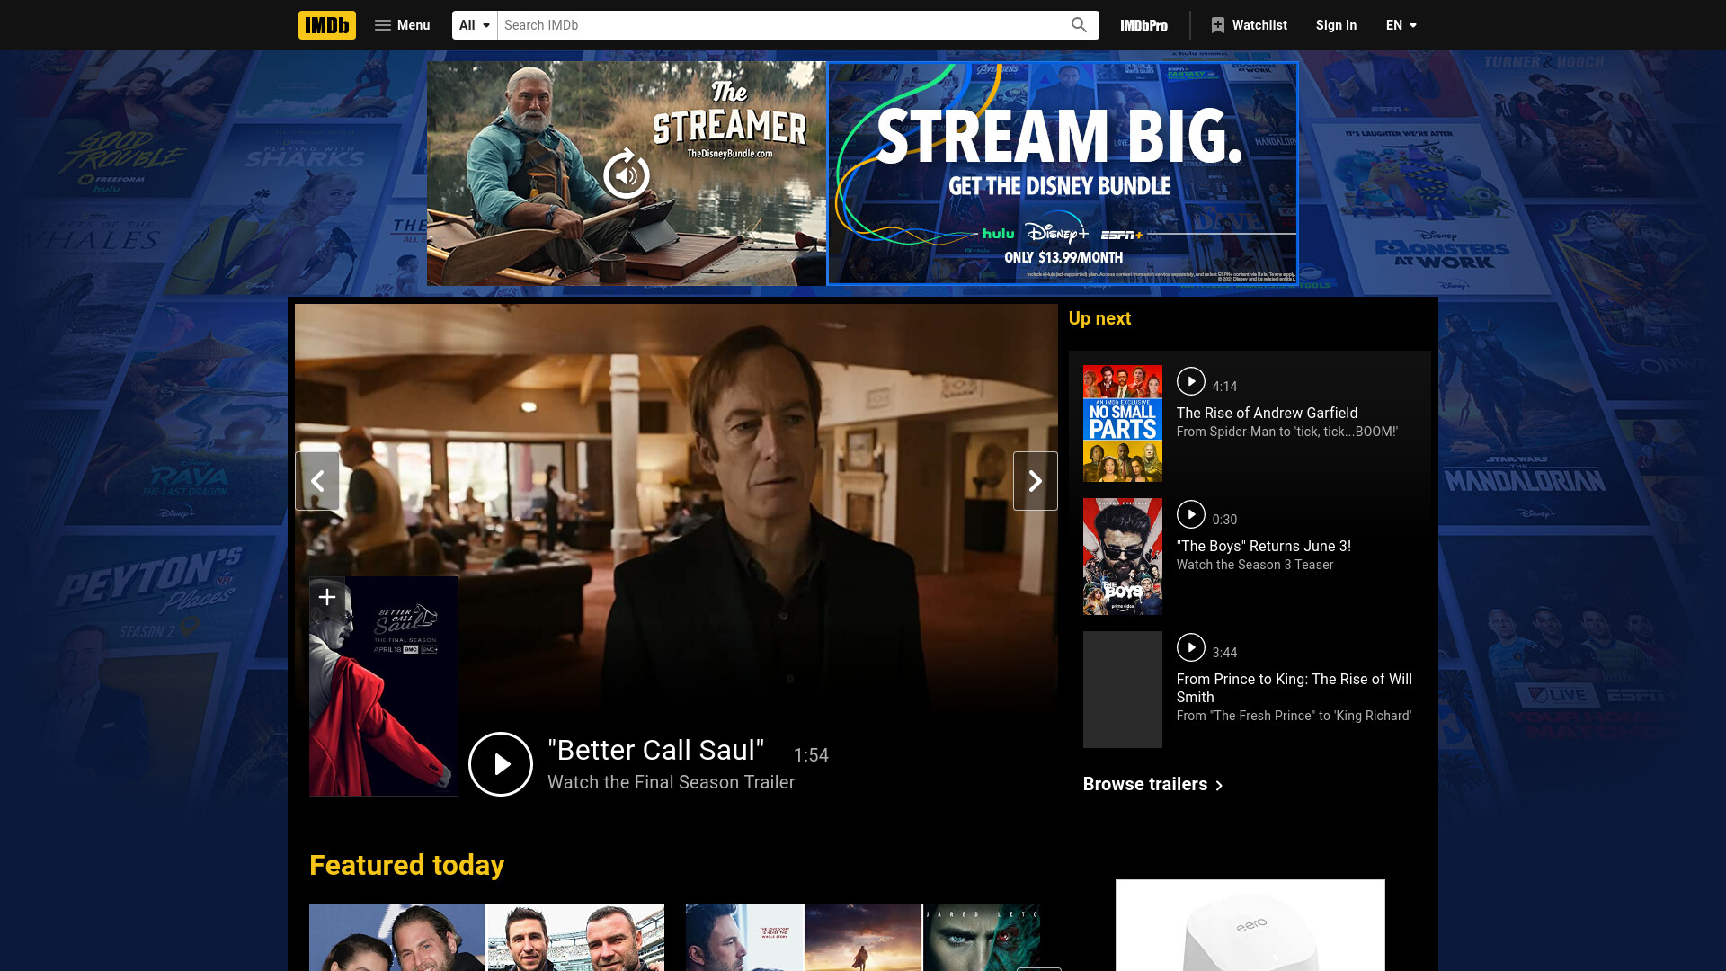Expand the All search category dropdown
Image resolution: width=1726 pixels, height=971 pixels.
point(475,25)
